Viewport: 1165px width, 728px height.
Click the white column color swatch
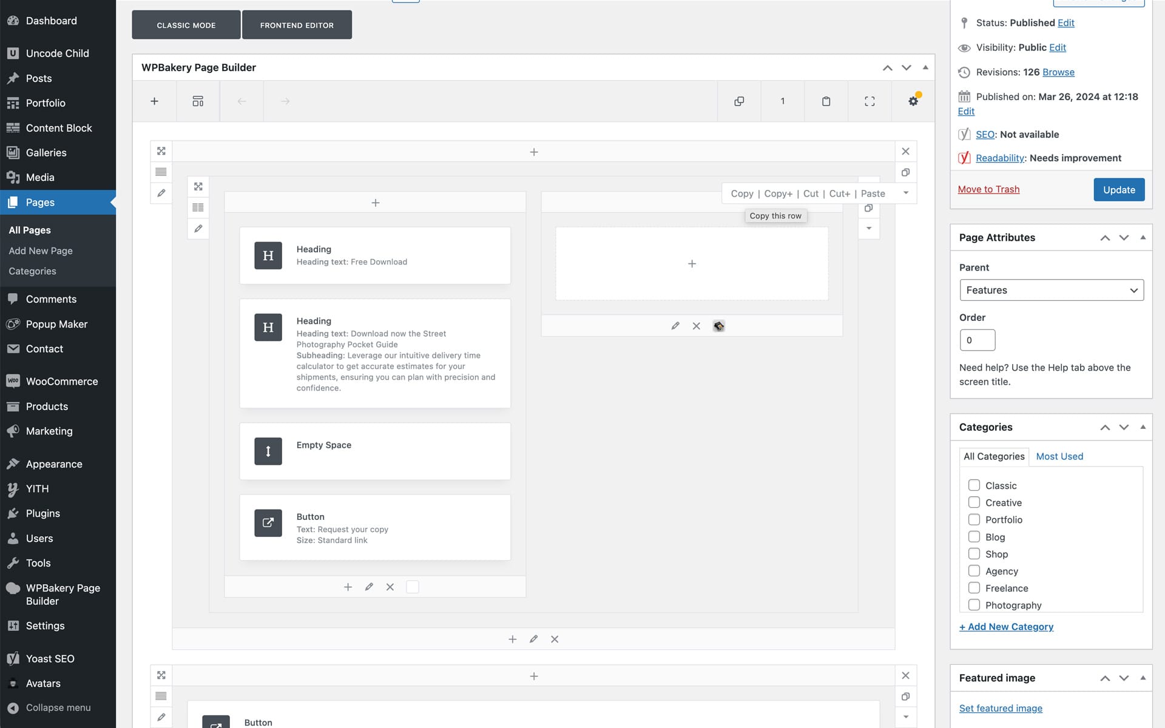tap(412, 587)
